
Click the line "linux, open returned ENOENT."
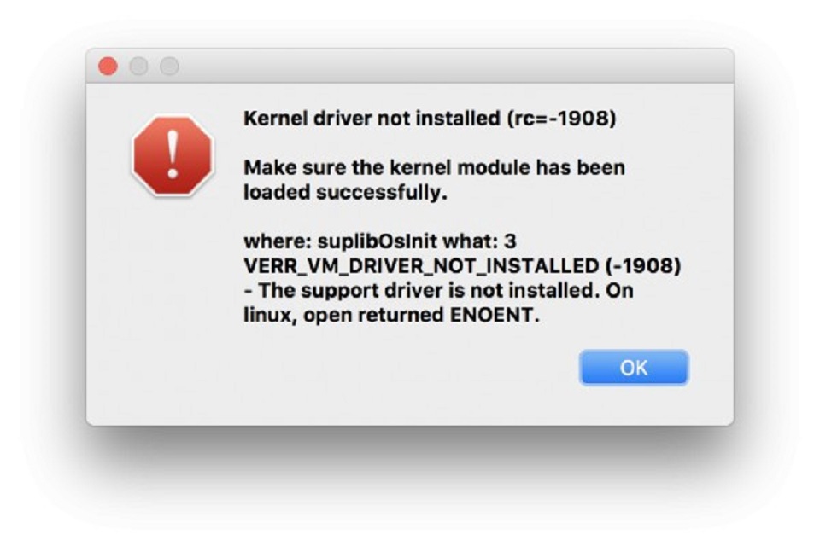pyautogui.click(x=391, y=315)
